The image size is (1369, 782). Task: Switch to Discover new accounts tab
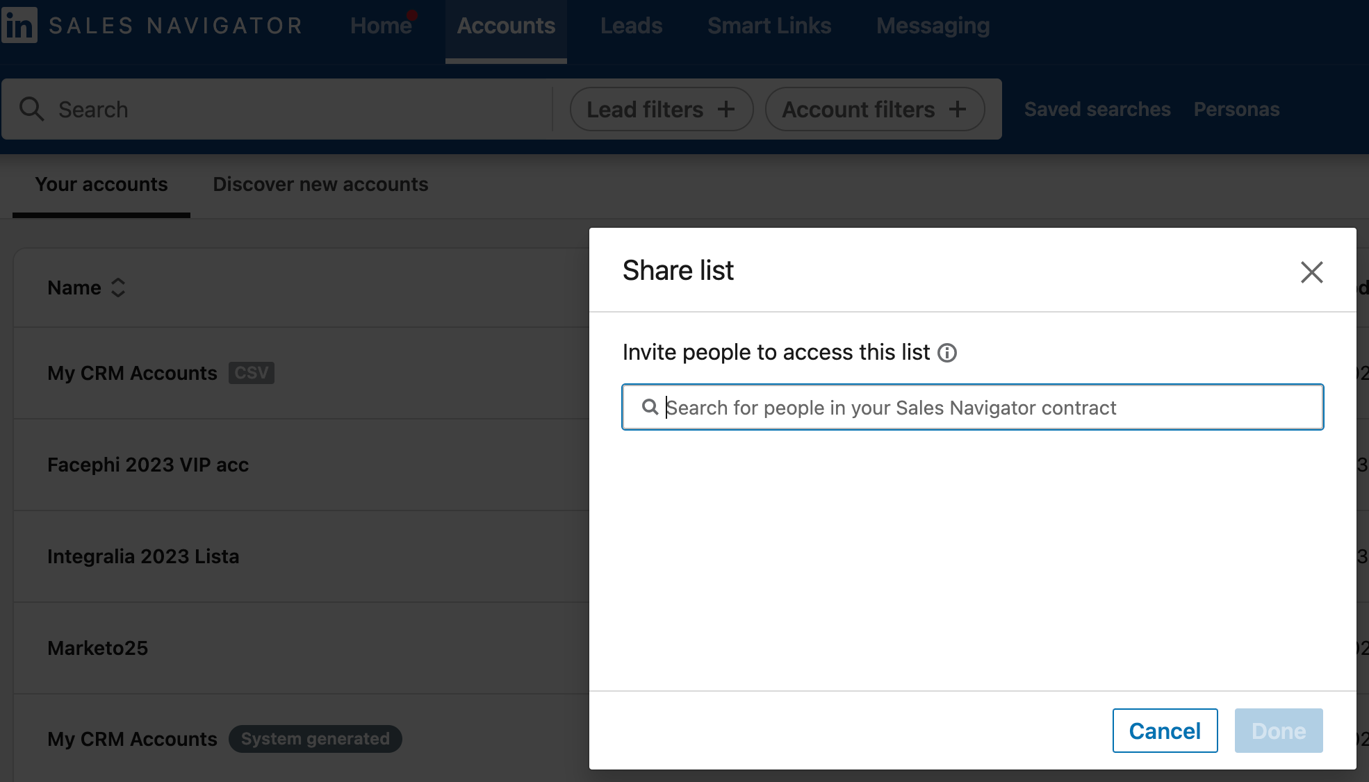[320, 185]
